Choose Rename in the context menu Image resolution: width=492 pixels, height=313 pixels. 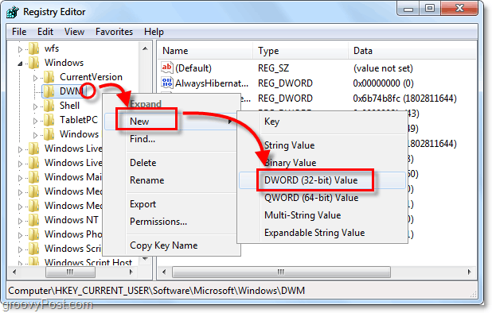[x=170, y=180]
